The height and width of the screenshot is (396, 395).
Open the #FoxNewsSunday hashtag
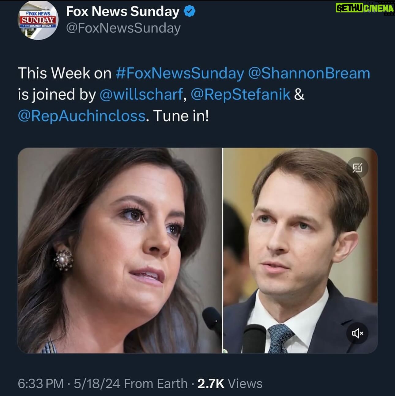click(x=180, y=73)
